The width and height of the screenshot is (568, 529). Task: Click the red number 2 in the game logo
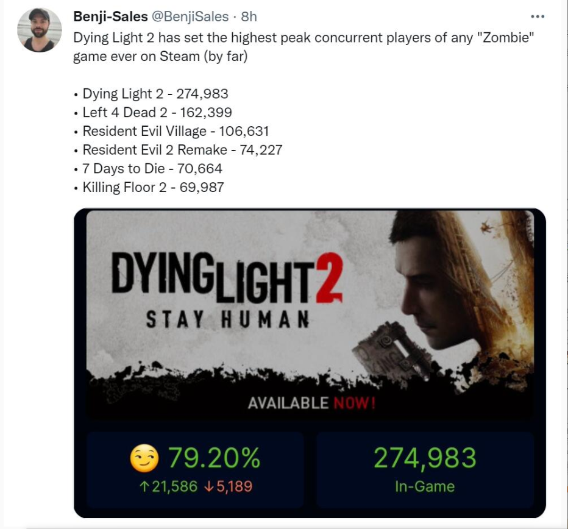(x=327, y=279)
